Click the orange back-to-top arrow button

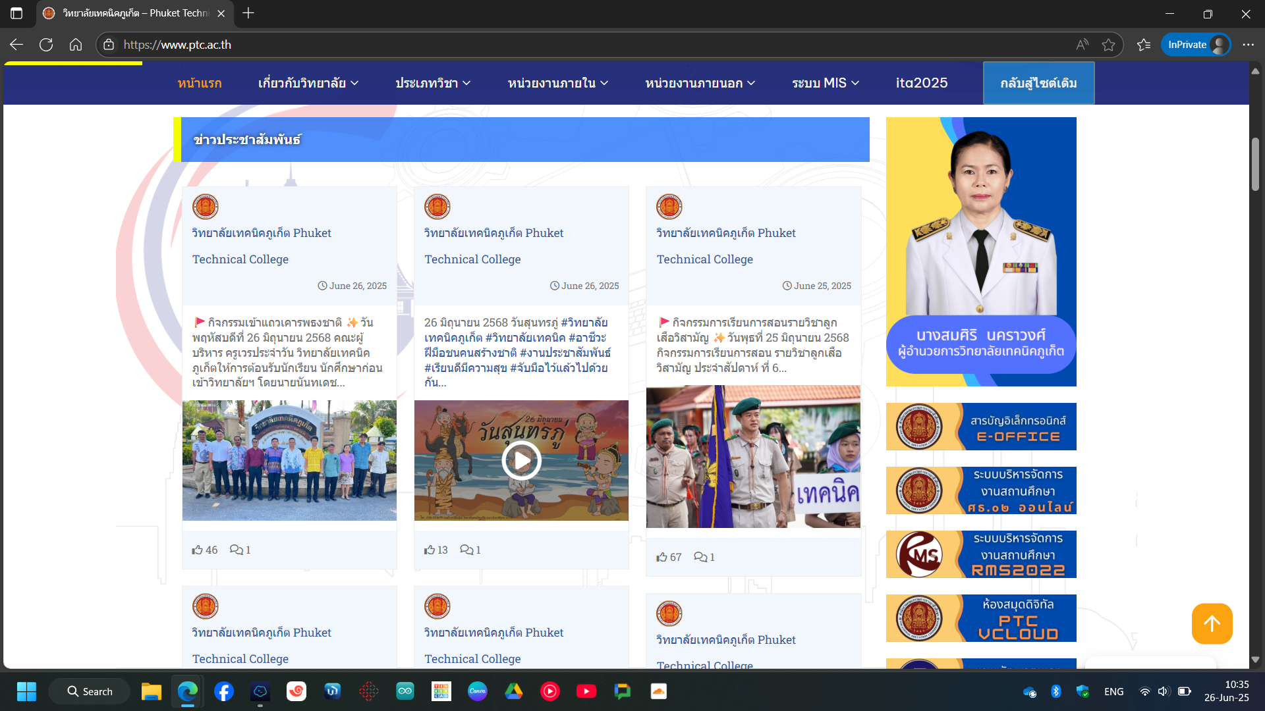pyautogui.click(x=1212, y=623)
